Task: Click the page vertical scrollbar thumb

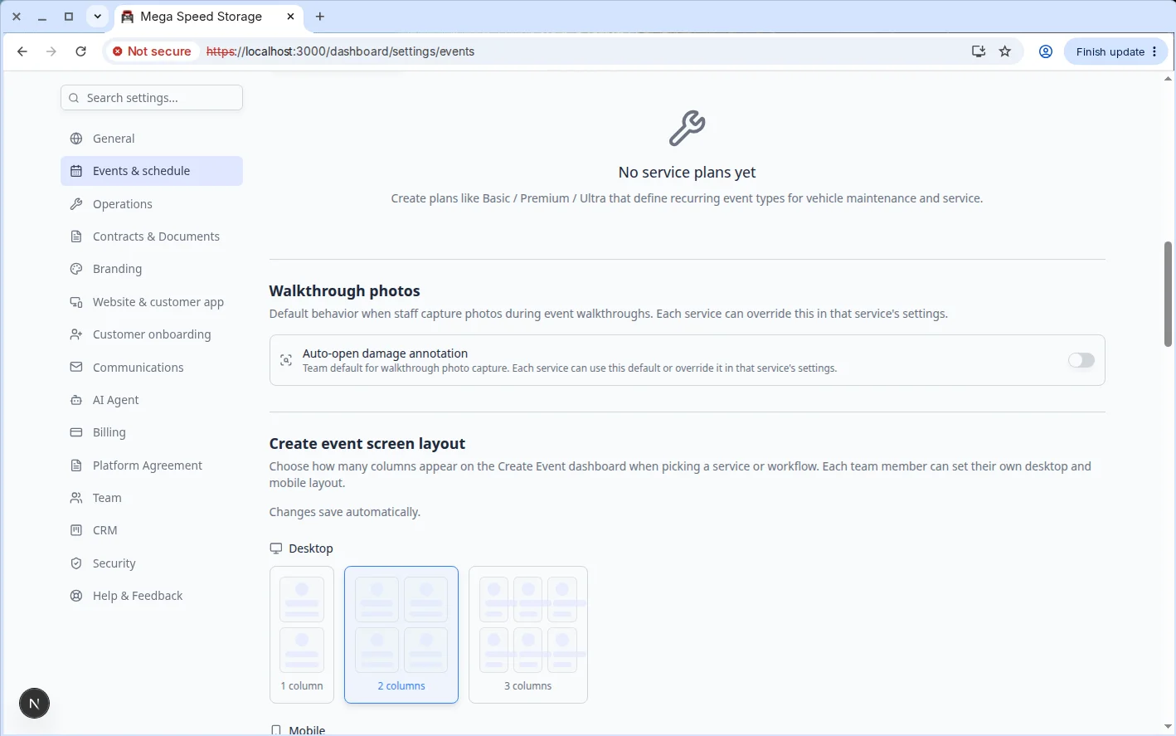Action: pos(1168,294)
